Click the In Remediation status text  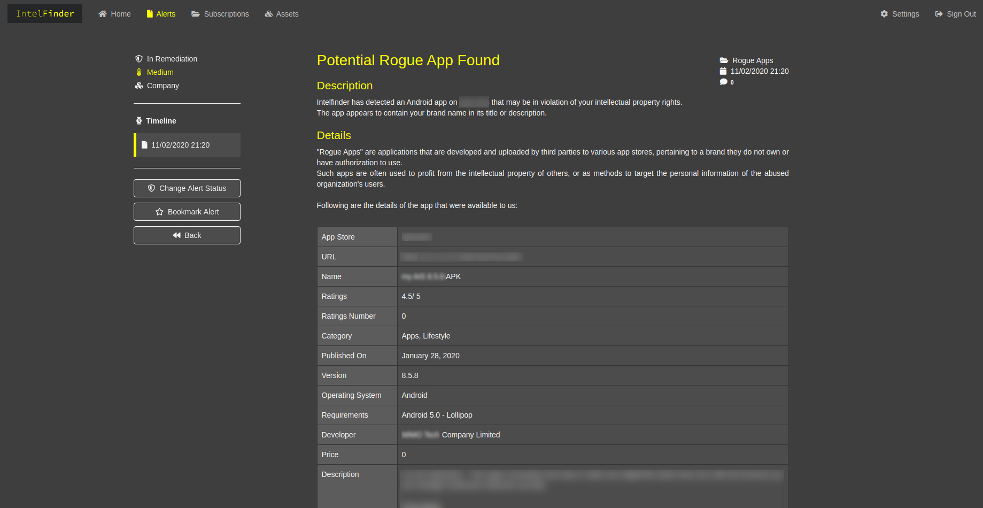172,59
